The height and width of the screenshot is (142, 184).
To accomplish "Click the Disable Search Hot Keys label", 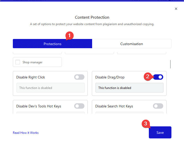I will tap(114, 106).
